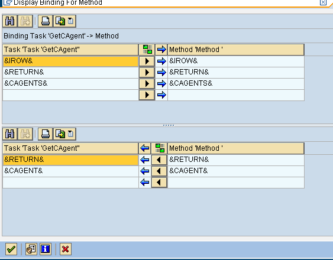The width and height of the screenshot is (333, 260).
Task: Click the Print icon in upper toolbar
Action: pos(45,21)
